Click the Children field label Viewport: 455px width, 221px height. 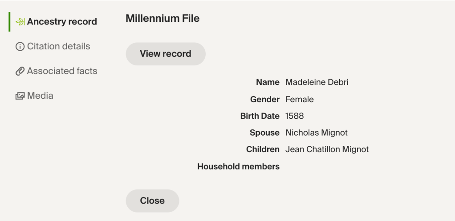(x=263, y=150)
